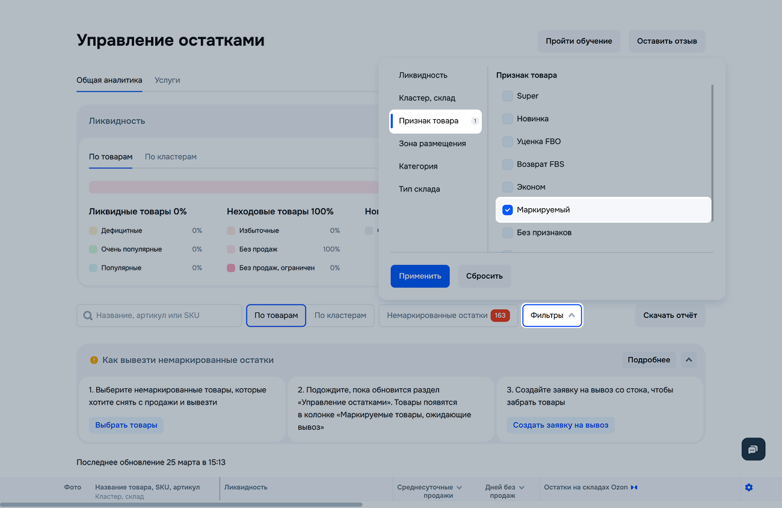Uncheck the Маркируемый checkbox
This screenshot has height=508, width=782.
[508, 210]
